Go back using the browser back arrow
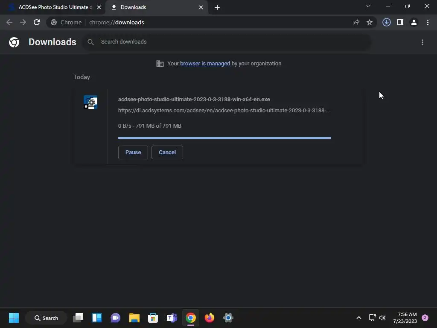Screen dimensions: 437x328 pos(9,22)
